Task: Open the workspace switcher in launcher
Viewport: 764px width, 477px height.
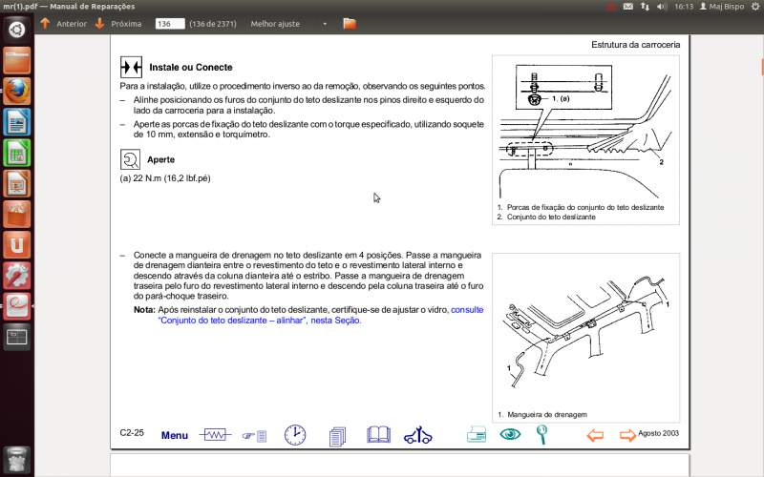Action: [x=17, y=337]
